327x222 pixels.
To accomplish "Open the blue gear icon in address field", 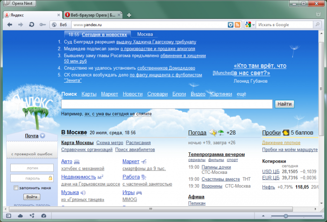I will [230, 25].
